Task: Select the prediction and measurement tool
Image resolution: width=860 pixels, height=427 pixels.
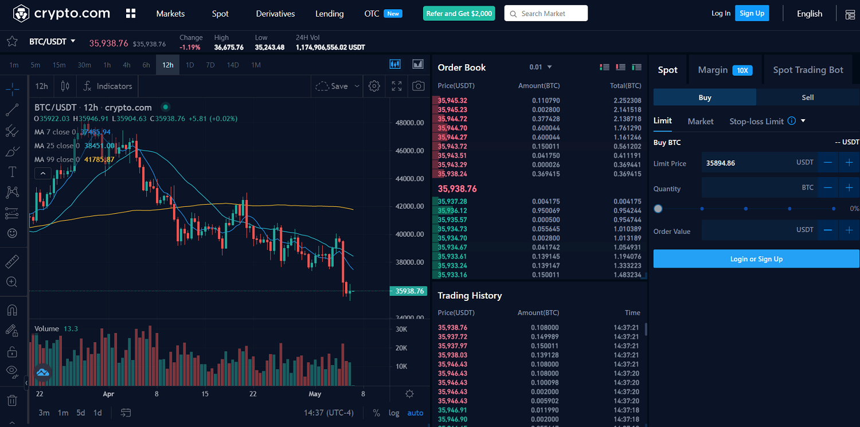Action: [12, 213]
